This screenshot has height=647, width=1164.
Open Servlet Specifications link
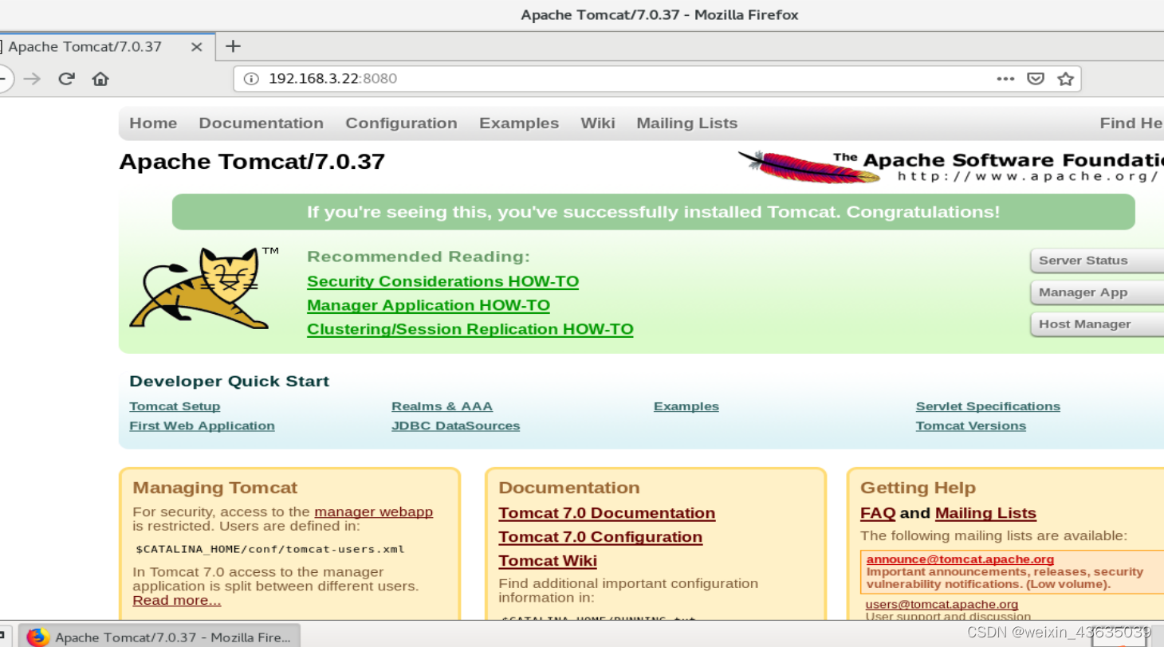point(988,406)
